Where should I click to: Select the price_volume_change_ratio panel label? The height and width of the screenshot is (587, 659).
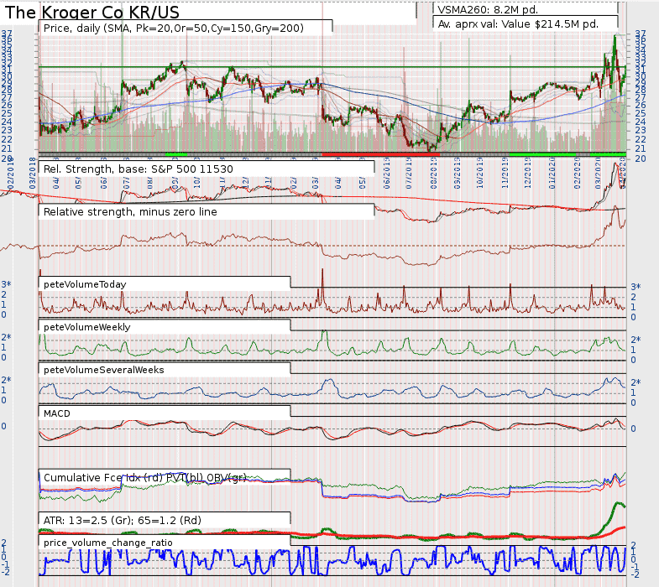click(x=108, y=543)
